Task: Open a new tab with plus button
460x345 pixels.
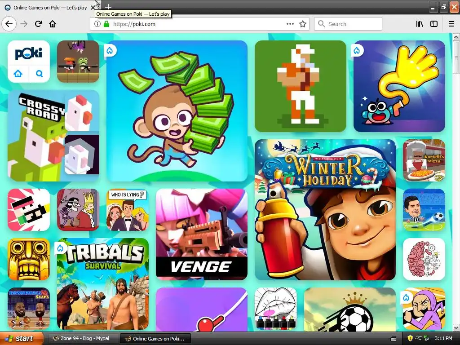Action: [x=108, y=7]
